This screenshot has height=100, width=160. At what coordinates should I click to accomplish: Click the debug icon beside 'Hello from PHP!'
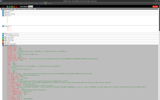click(x=3, y=10)
